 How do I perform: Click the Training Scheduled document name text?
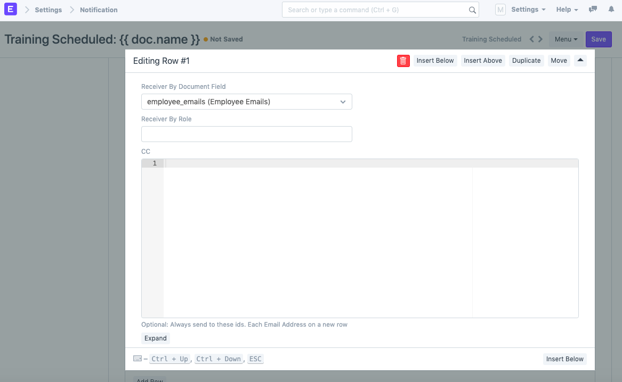[x=491, y=39]
